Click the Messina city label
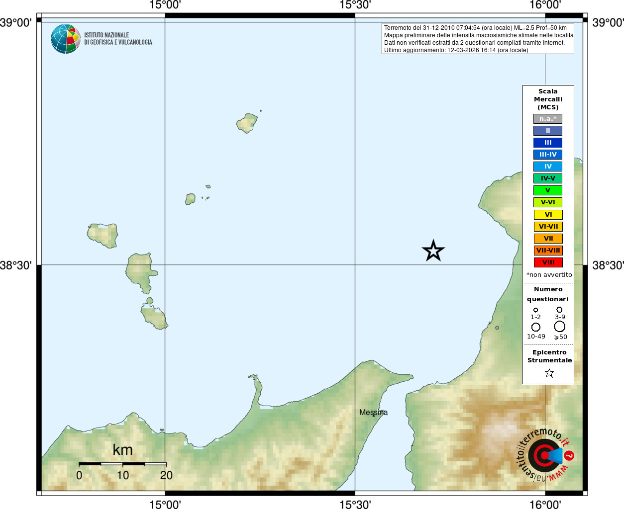 (373, 413)
